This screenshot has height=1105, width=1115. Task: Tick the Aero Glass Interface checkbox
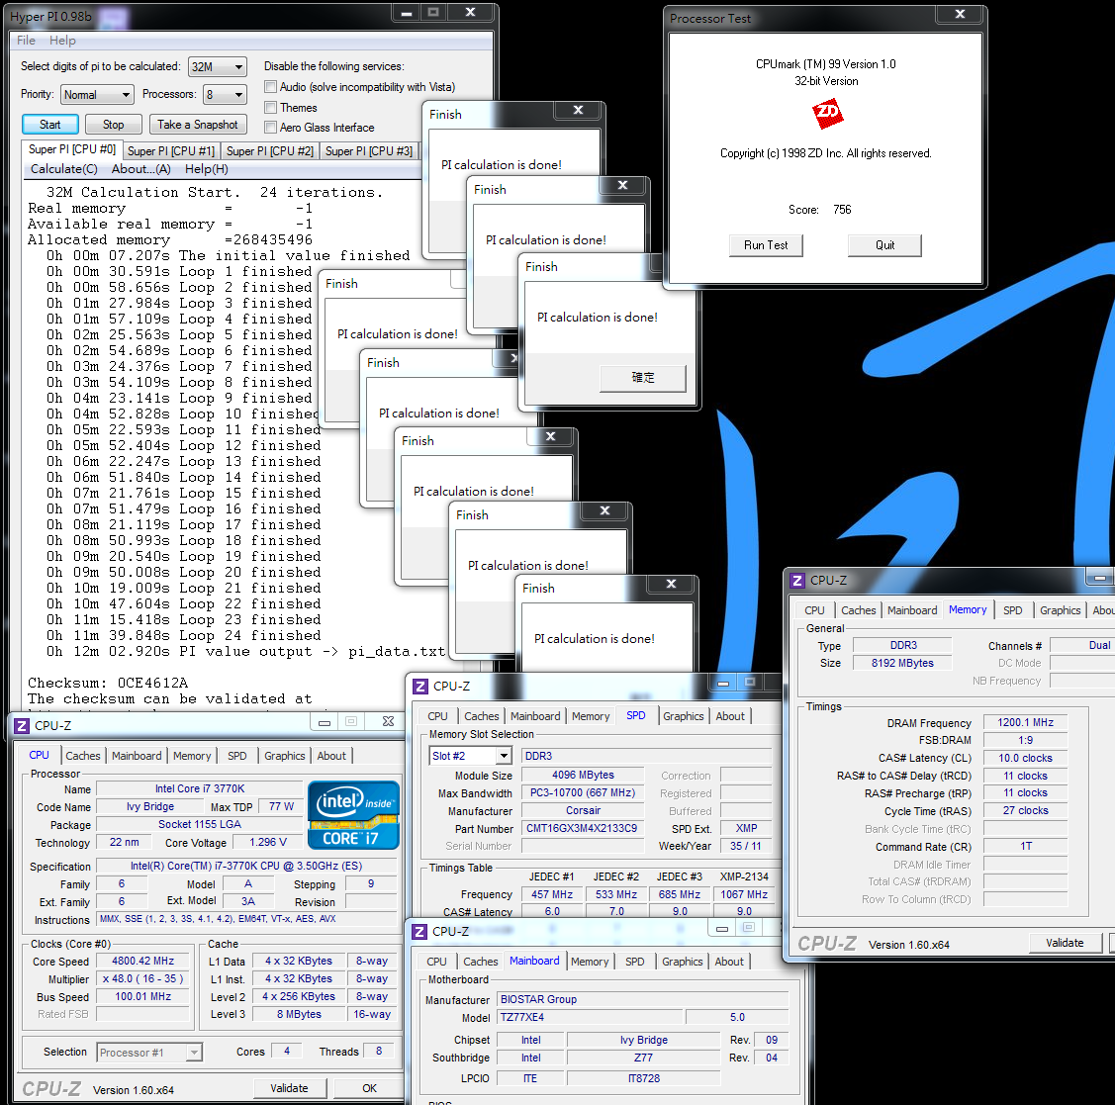click(x=270, y=128)
